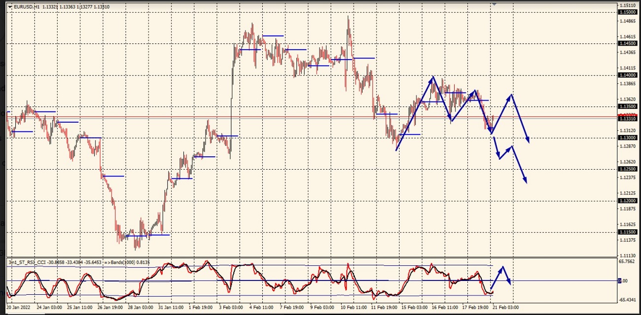
Task: Select the EURUSD,H1 chart title
Action: click(x=27, y=7)
